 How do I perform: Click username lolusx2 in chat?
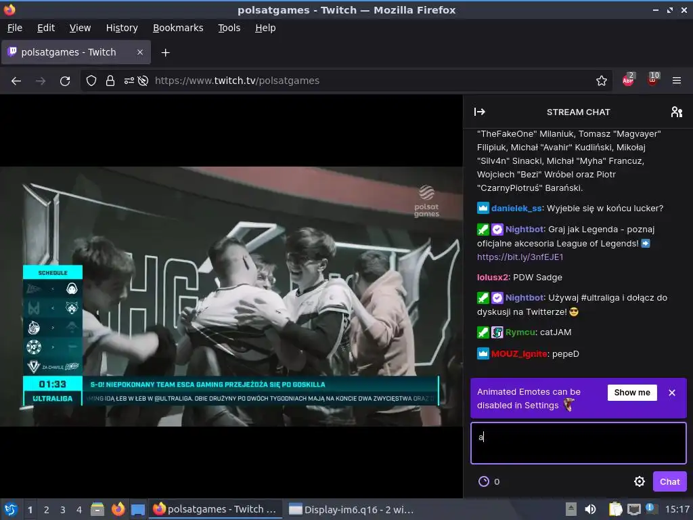[x=493, y=277]
